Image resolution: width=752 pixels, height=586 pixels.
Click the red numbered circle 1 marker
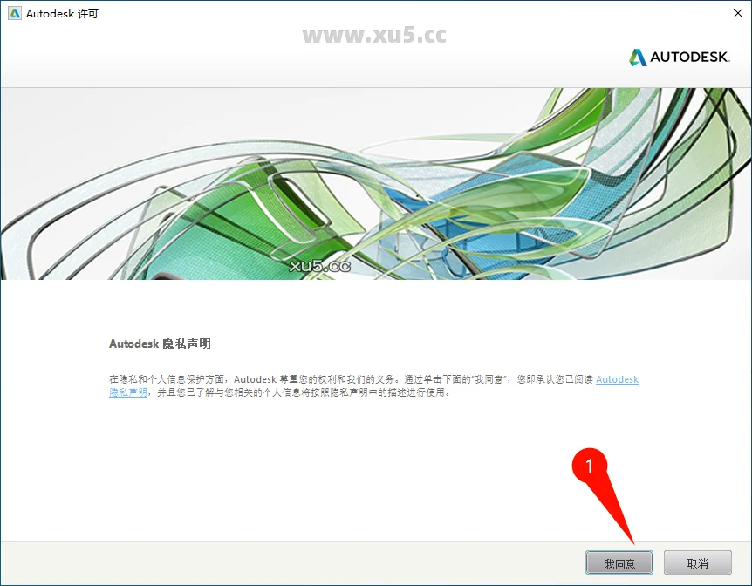pos(590,466)
